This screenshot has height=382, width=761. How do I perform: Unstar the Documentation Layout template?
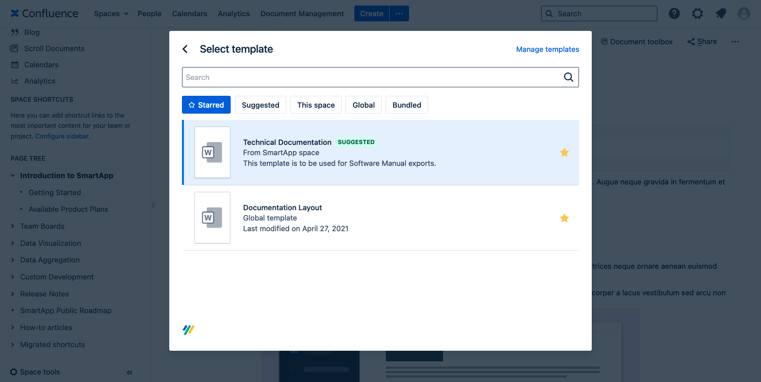(x=564, y=218)
